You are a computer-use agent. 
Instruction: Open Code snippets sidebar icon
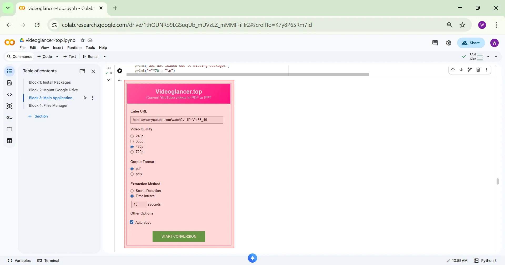(x=9, y=94)
